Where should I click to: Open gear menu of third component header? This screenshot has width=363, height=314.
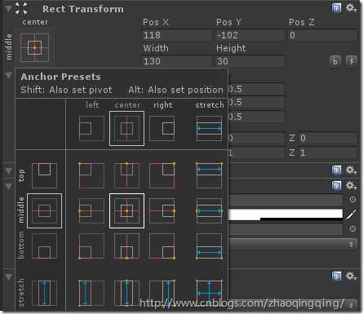[x=351, y=186]
